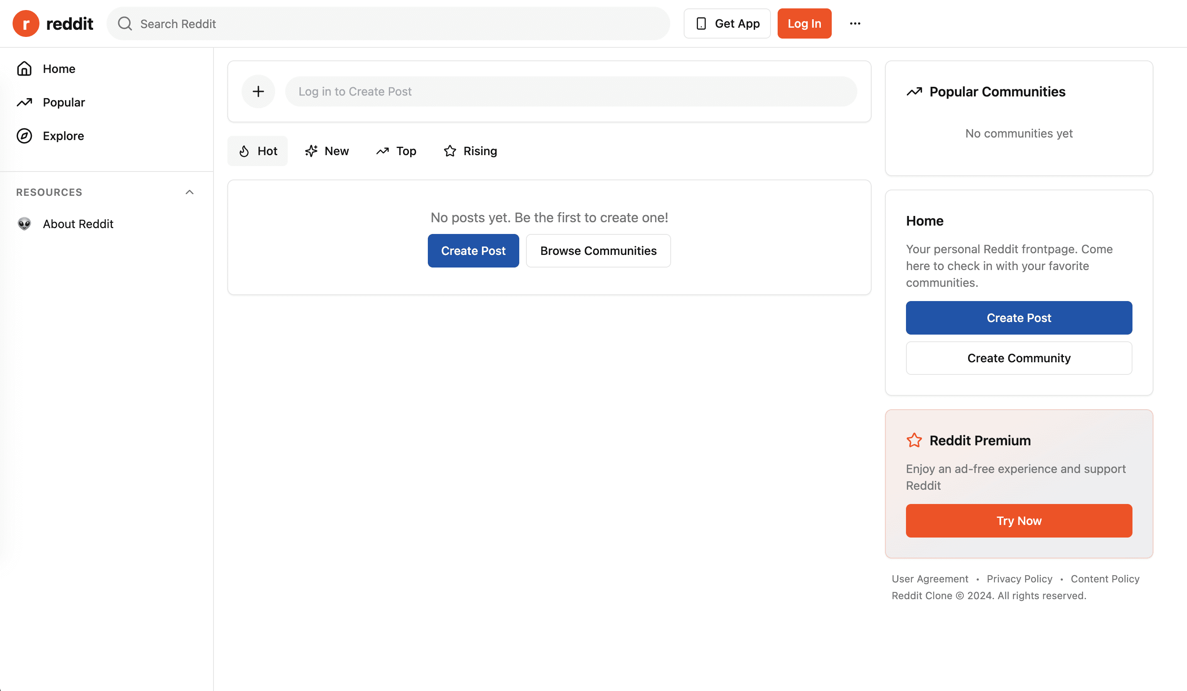1187x691 pixels.
Task: Open the three-dot more options menu
Action: tap(855, 23)
